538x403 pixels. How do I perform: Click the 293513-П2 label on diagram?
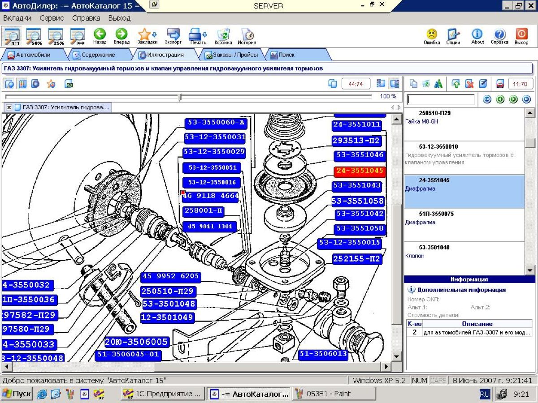point(356,141)
